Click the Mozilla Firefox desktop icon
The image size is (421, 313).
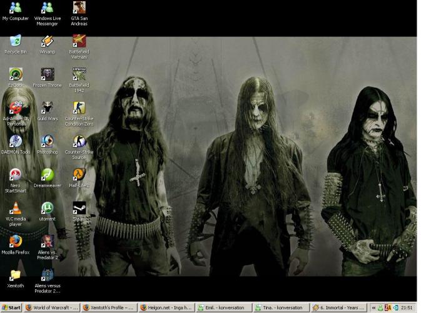tap(16, 242)
